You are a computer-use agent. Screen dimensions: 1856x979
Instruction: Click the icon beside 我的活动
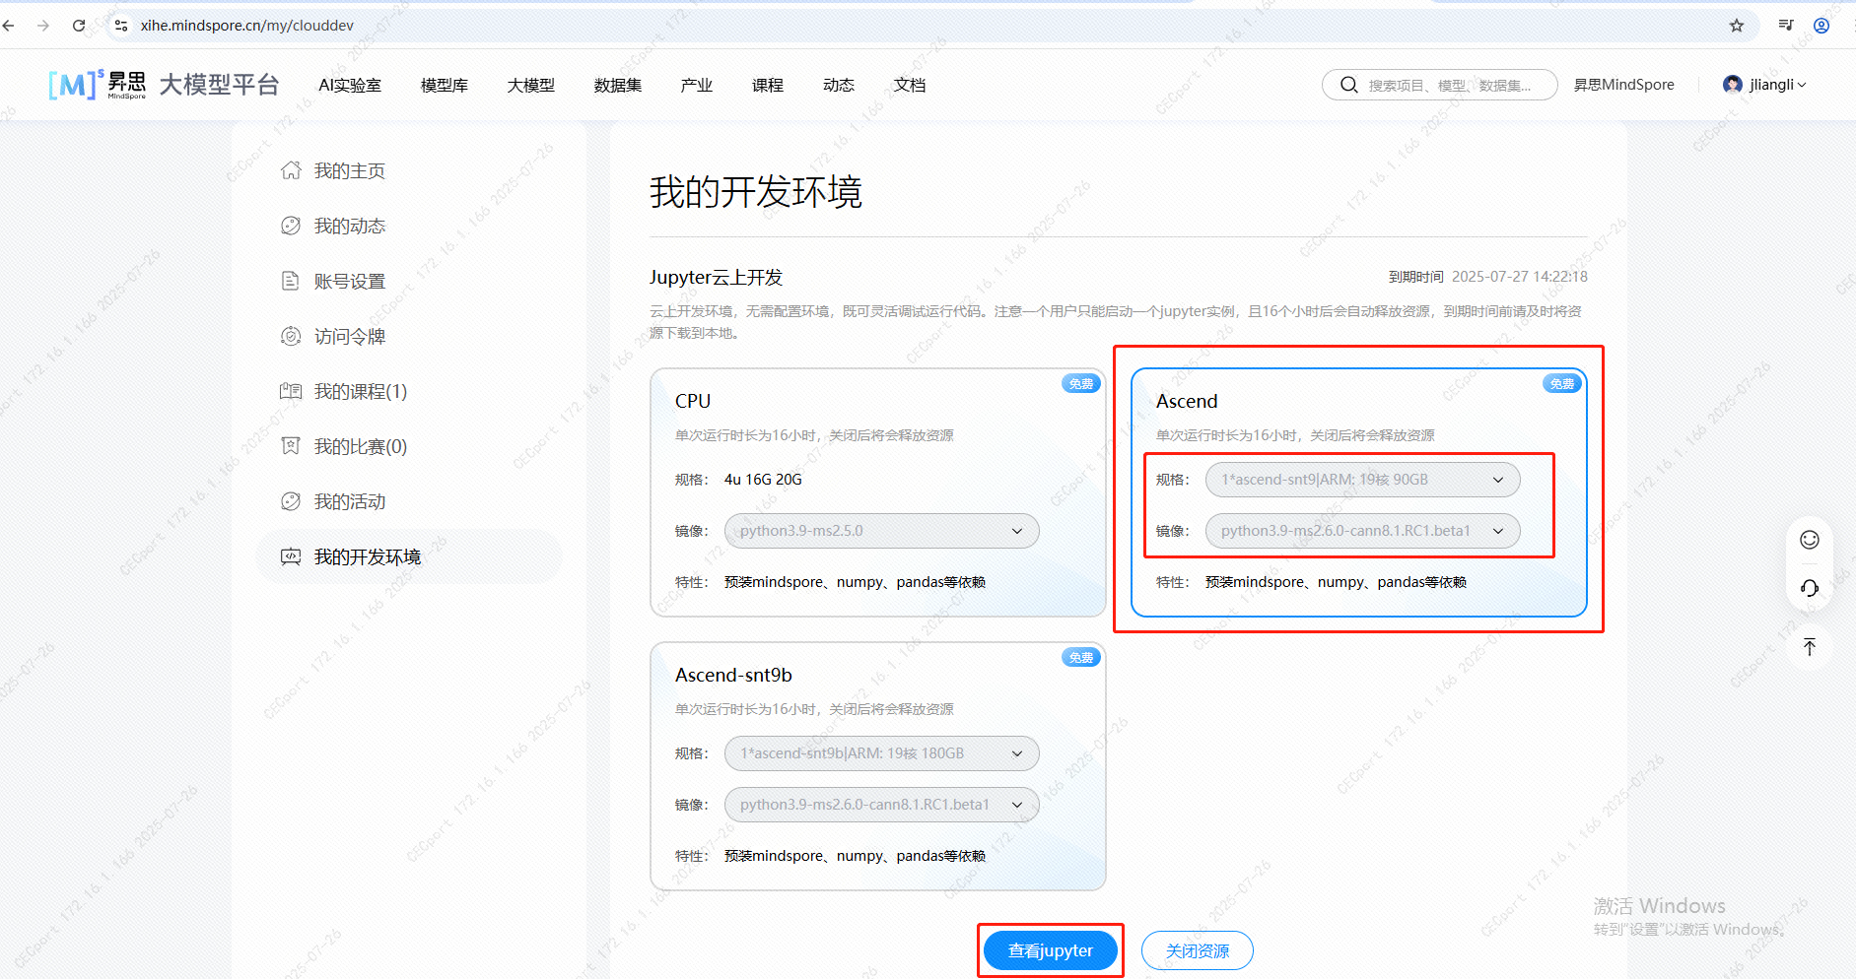pos(291,501)
